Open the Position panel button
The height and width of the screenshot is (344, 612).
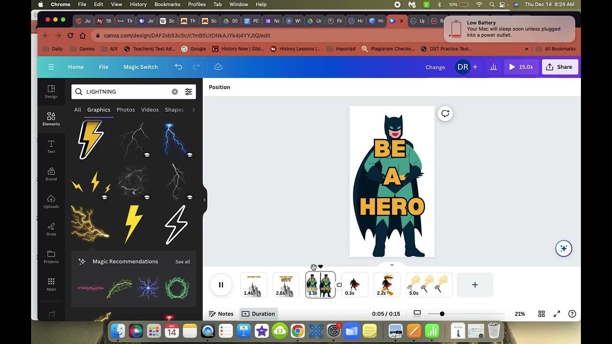(x=219, y=87)
